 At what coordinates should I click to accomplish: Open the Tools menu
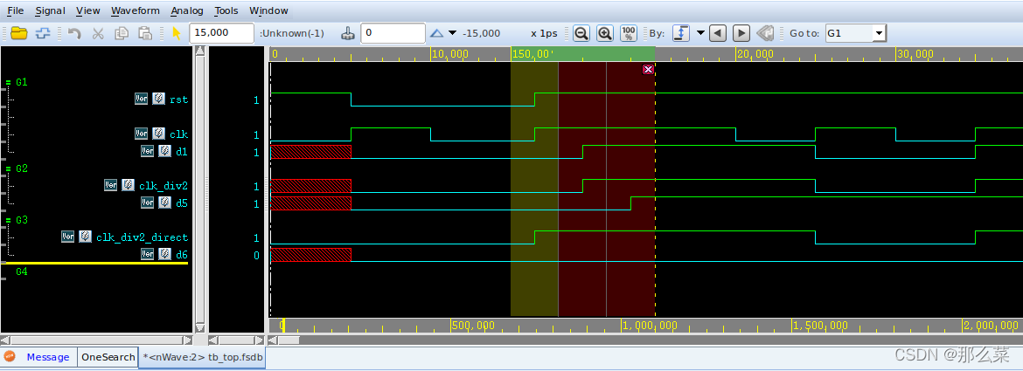[x=226, y=10]
